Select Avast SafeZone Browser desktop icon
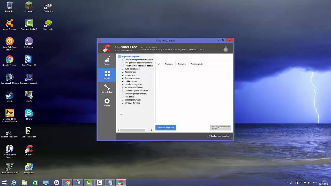This screenshot has height=186, width=331. (x=10, y=44)
